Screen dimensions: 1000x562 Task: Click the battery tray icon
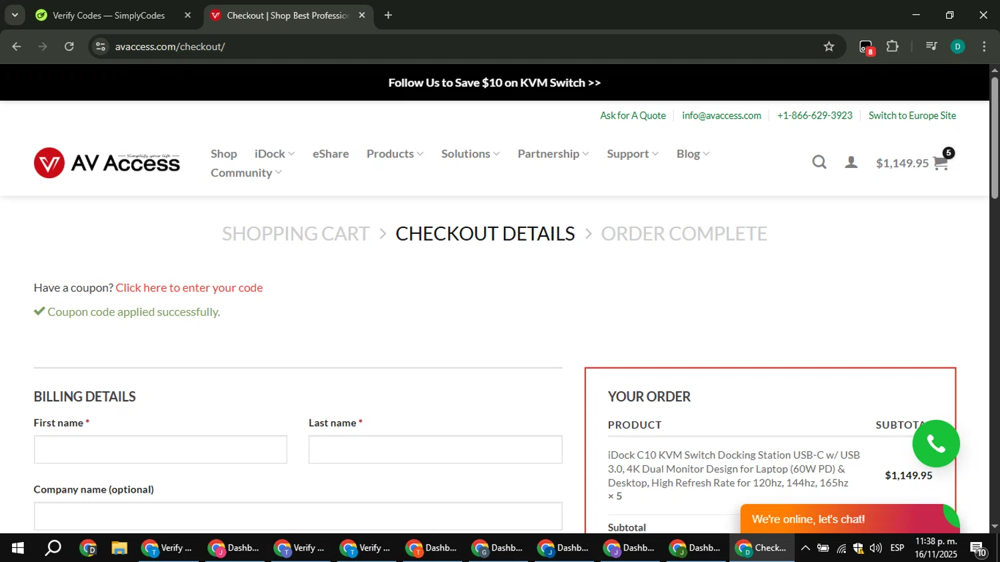823,548
